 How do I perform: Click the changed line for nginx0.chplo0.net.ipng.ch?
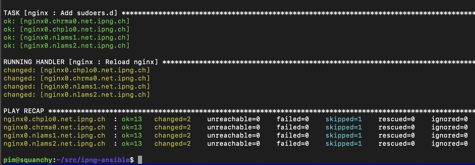pyautogui.click(x=77, y=70)
